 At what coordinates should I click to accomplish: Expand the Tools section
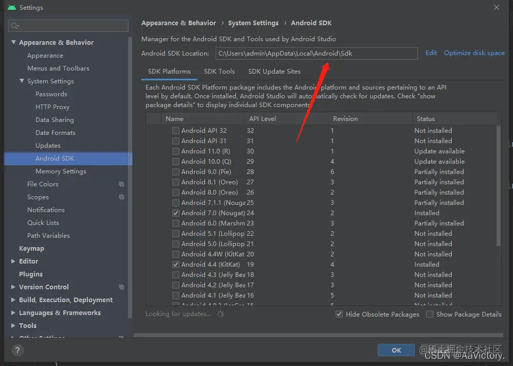coord(13,326)
